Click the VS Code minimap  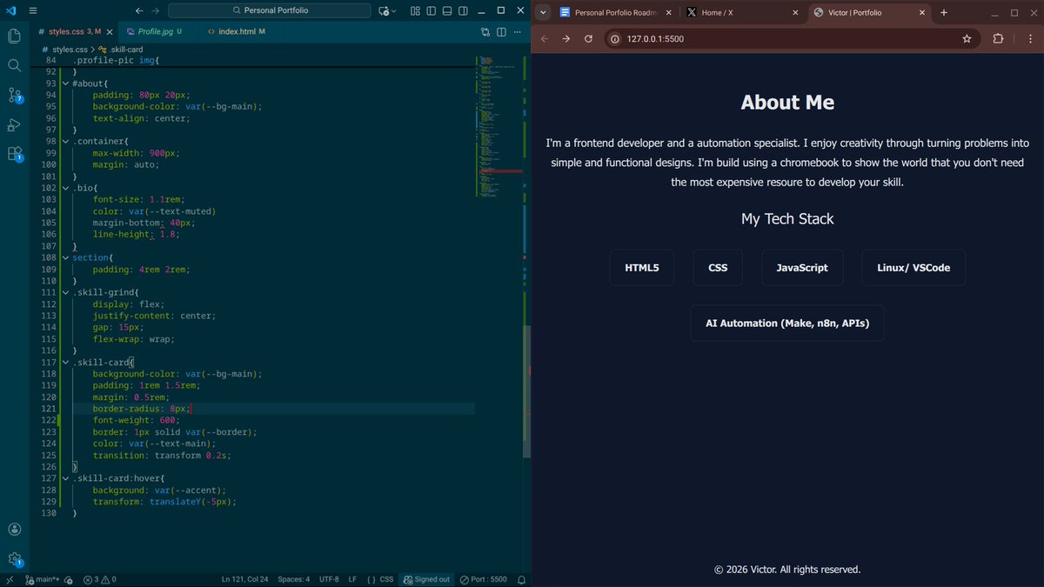[x=499, y=126]
